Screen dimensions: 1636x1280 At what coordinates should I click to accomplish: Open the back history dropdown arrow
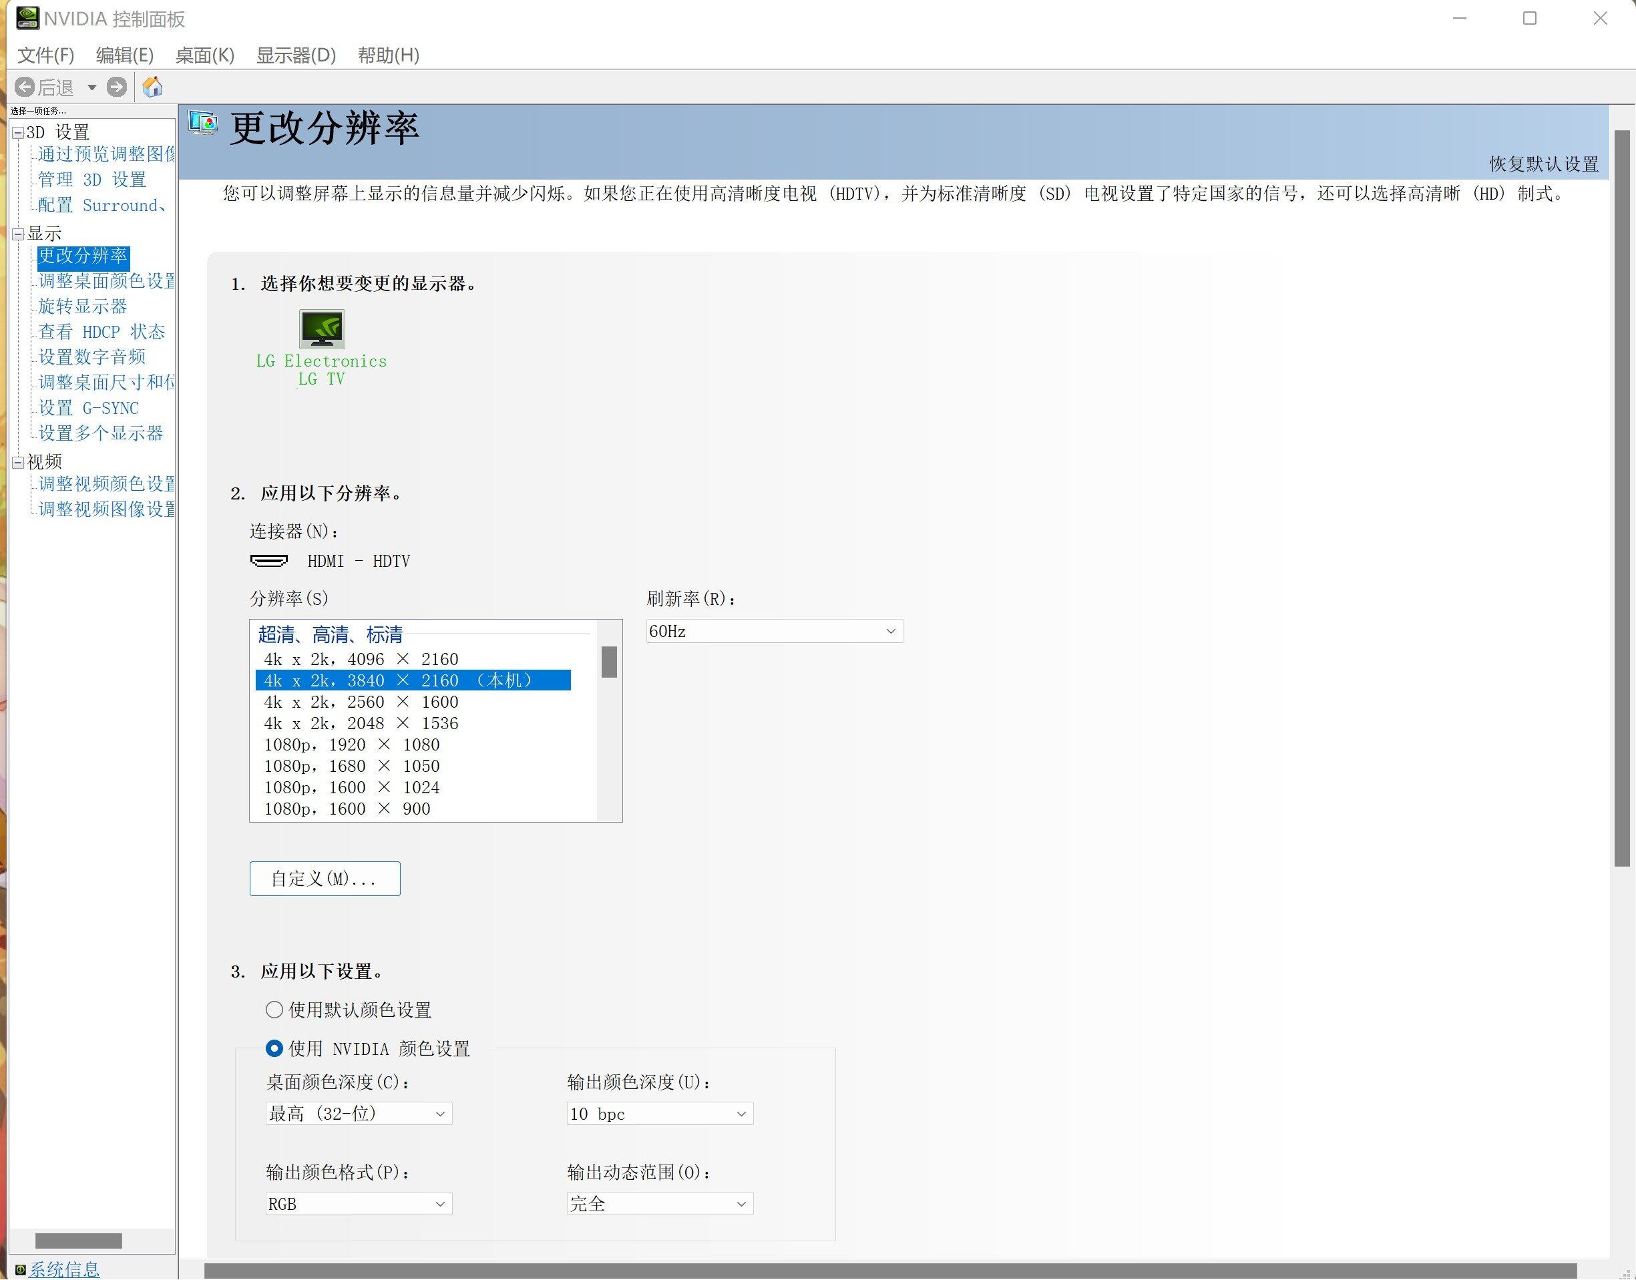(x=91, y=87)
